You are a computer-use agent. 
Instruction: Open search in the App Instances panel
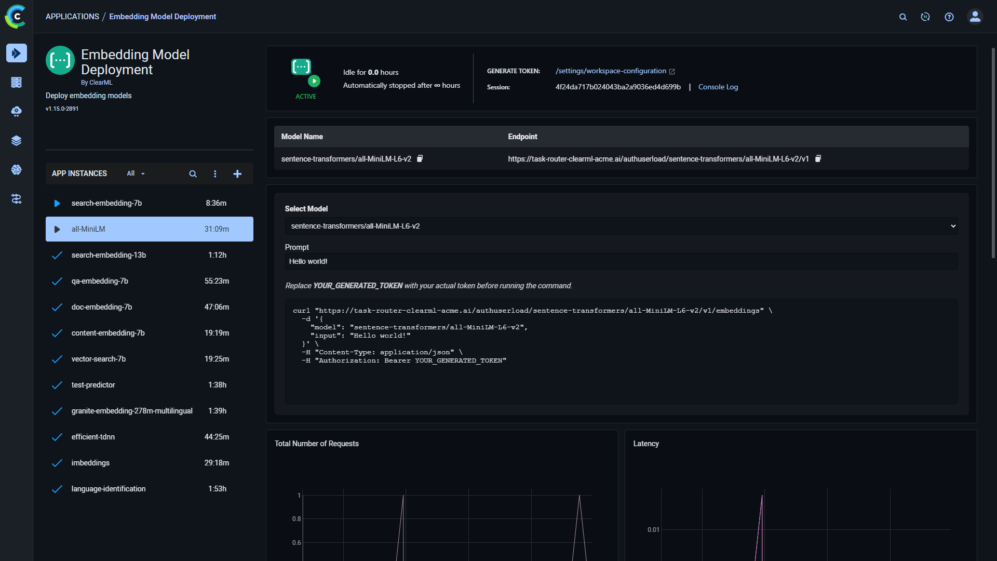(193, 173)
